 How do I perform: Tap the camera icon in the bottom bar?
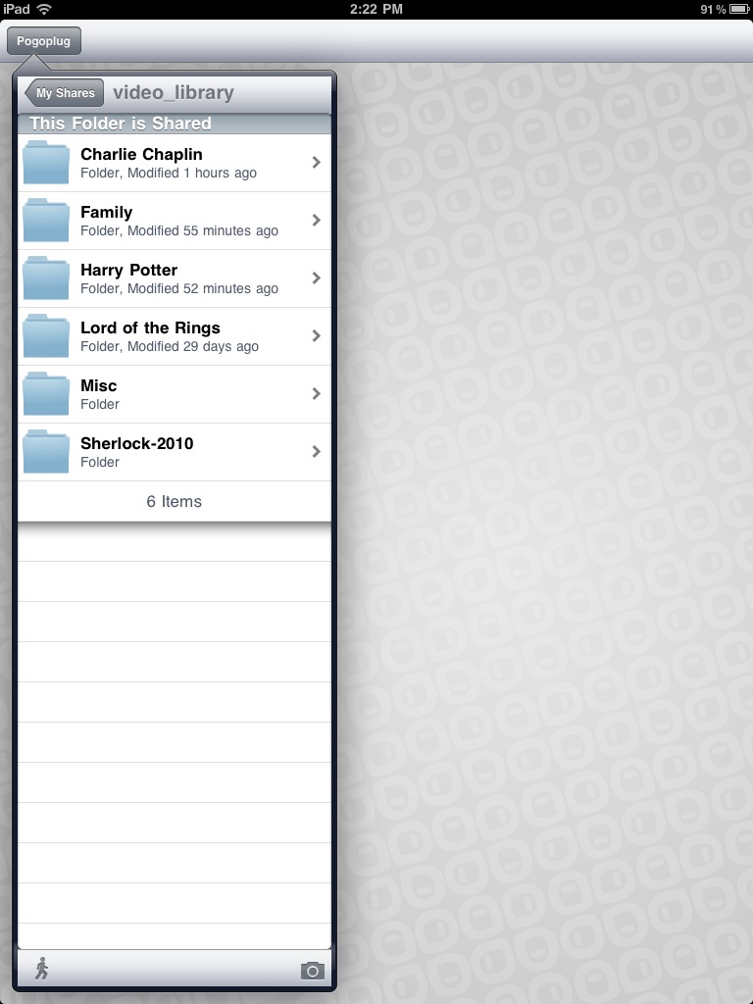tap(313, 971)
